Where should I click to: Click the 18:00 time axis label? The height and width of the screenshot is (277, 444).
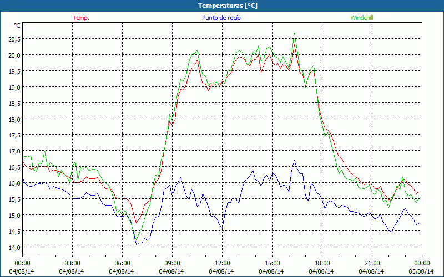(322, 264)
